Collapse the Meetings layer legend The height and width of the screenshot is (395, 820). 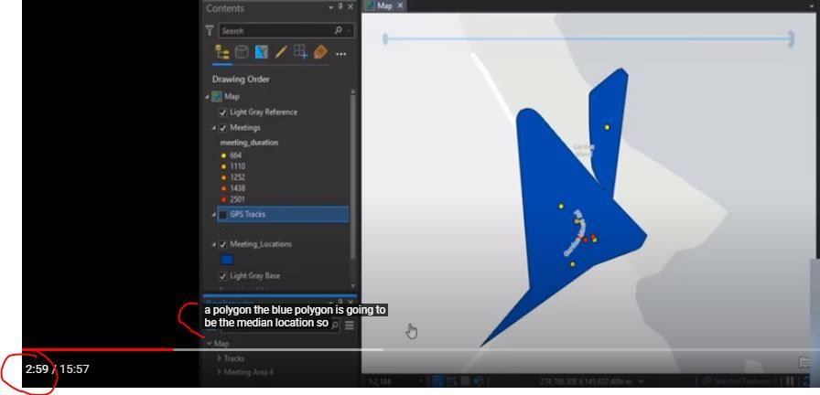point(214,128)
